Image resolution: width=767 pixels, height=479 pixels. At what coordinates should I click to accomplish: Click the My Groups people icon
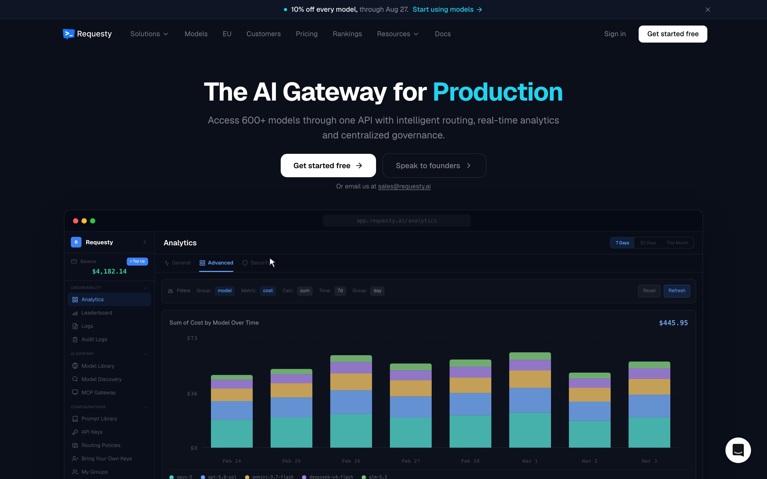pyautogui.click(x=75, y=472)
